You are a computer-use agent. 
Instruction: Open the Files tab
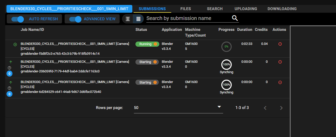click(x=186, y=9)
